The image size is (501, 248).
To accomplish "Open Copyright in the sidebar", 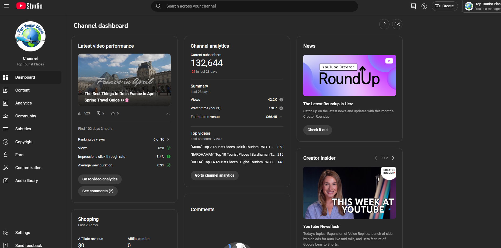I will (31, 142).
